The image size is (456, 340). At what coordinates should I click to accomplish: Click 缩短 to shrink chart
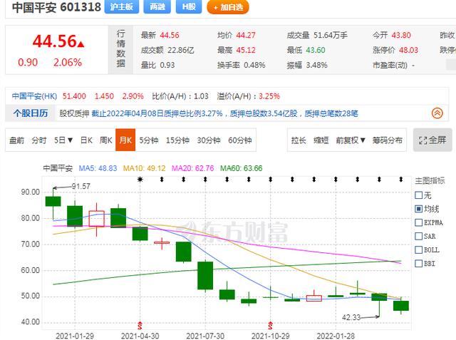point(321,140)
